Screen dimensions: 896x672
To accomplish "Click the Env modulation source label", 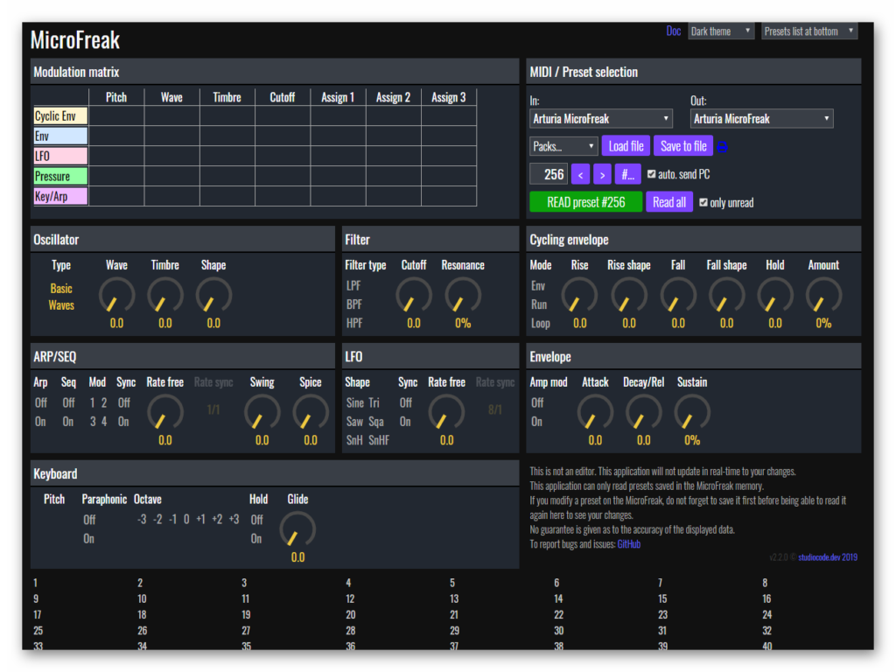I will coord(60,136).
